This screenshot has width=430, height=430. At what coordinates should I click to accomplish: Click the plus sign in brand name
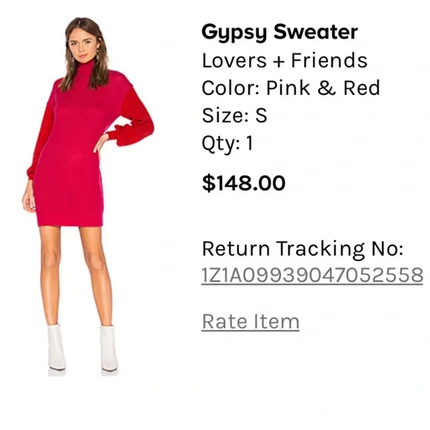coord(279,61)
